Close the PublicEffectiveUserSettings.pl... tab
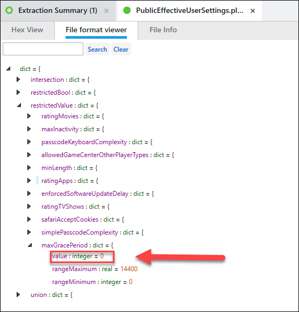Image resolution: width=299 pixels, height=312 pixels. point(253,11)
